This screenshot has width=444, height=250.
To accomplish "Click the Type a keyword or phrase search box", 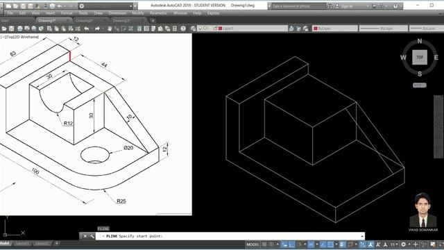I will 298,6.
